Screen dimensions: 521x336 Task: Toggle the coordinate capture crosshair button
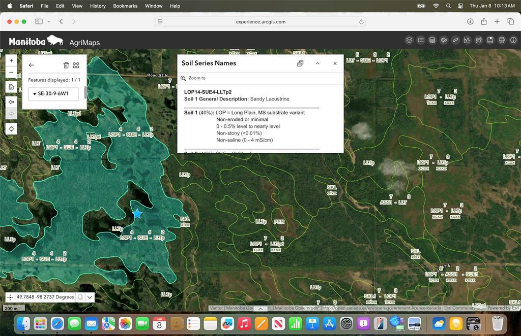click(10, 297)
